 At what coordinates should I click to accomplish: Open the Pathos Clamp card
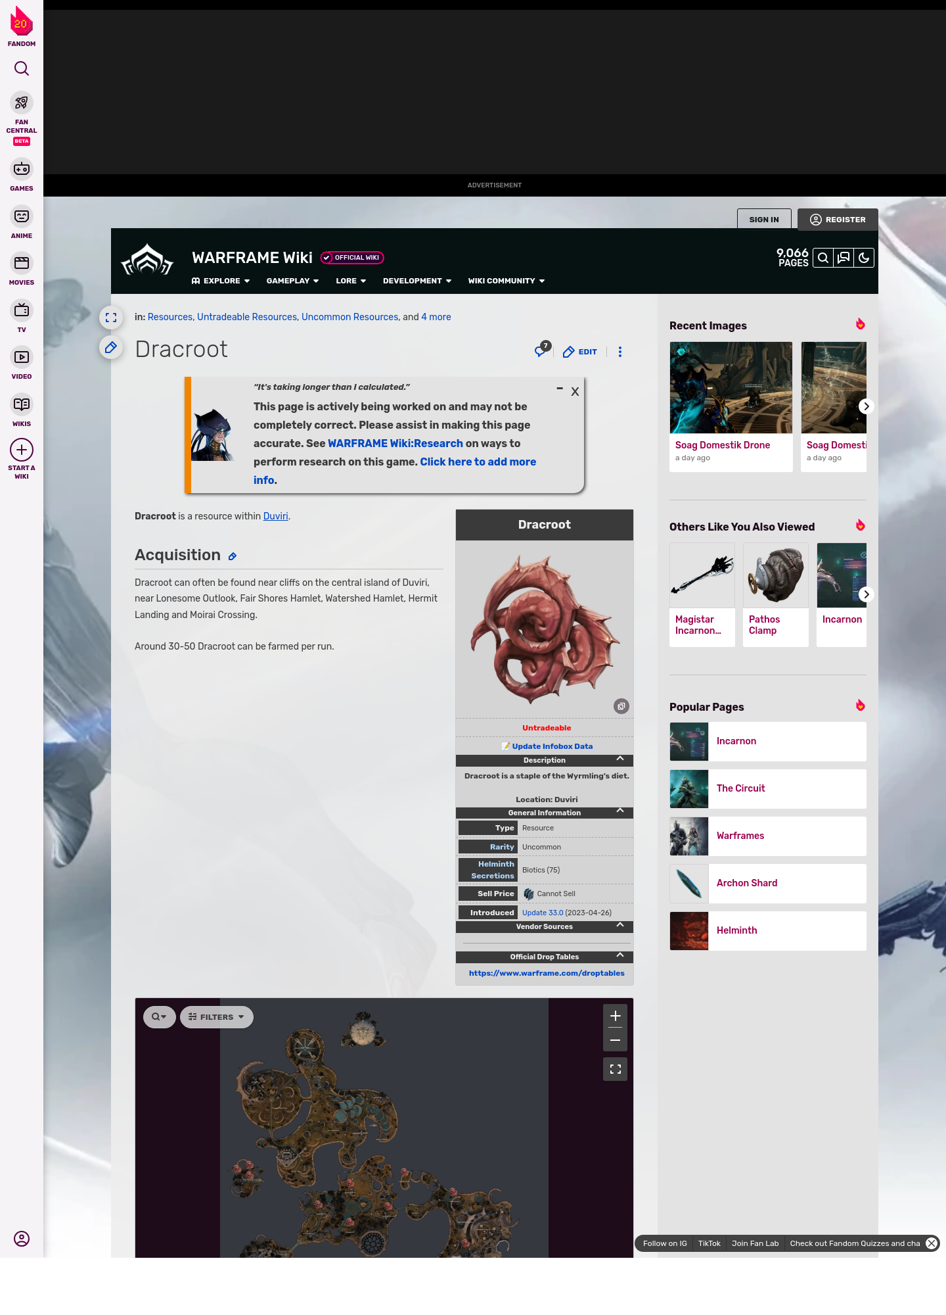(776, 594)
